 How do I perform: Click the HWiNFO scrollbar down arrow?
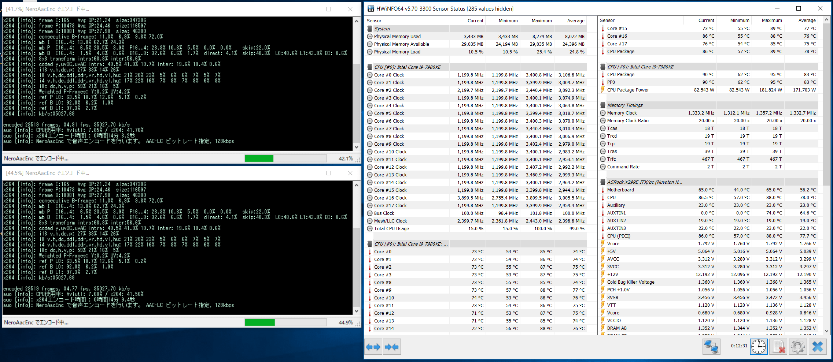click(826, 331)
